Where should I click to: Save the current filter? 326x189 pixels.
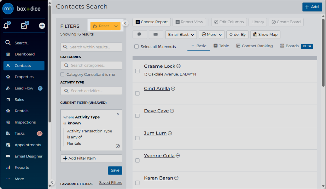point(115,170)
